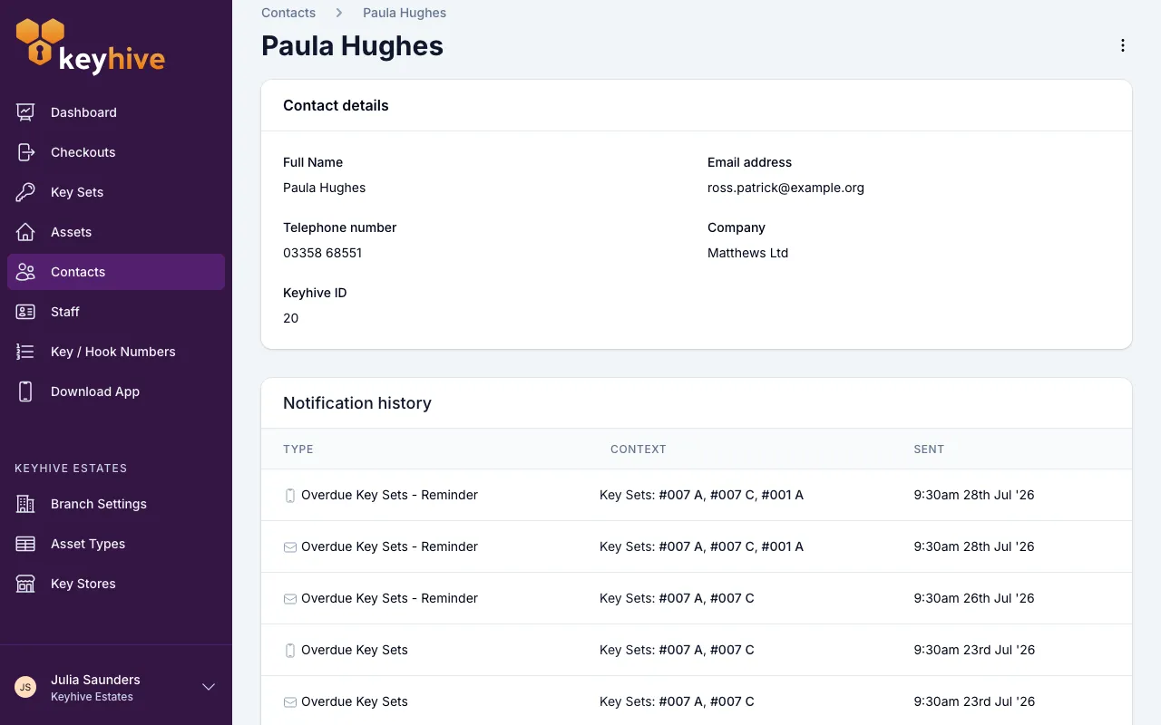Open Key Sets in sidebar
Screen dimensions: 1161x725
point(116,192)
